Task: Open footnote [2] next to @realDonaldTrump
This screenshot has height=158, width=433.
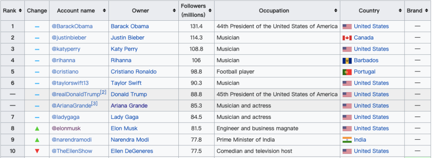Action: 103,92
